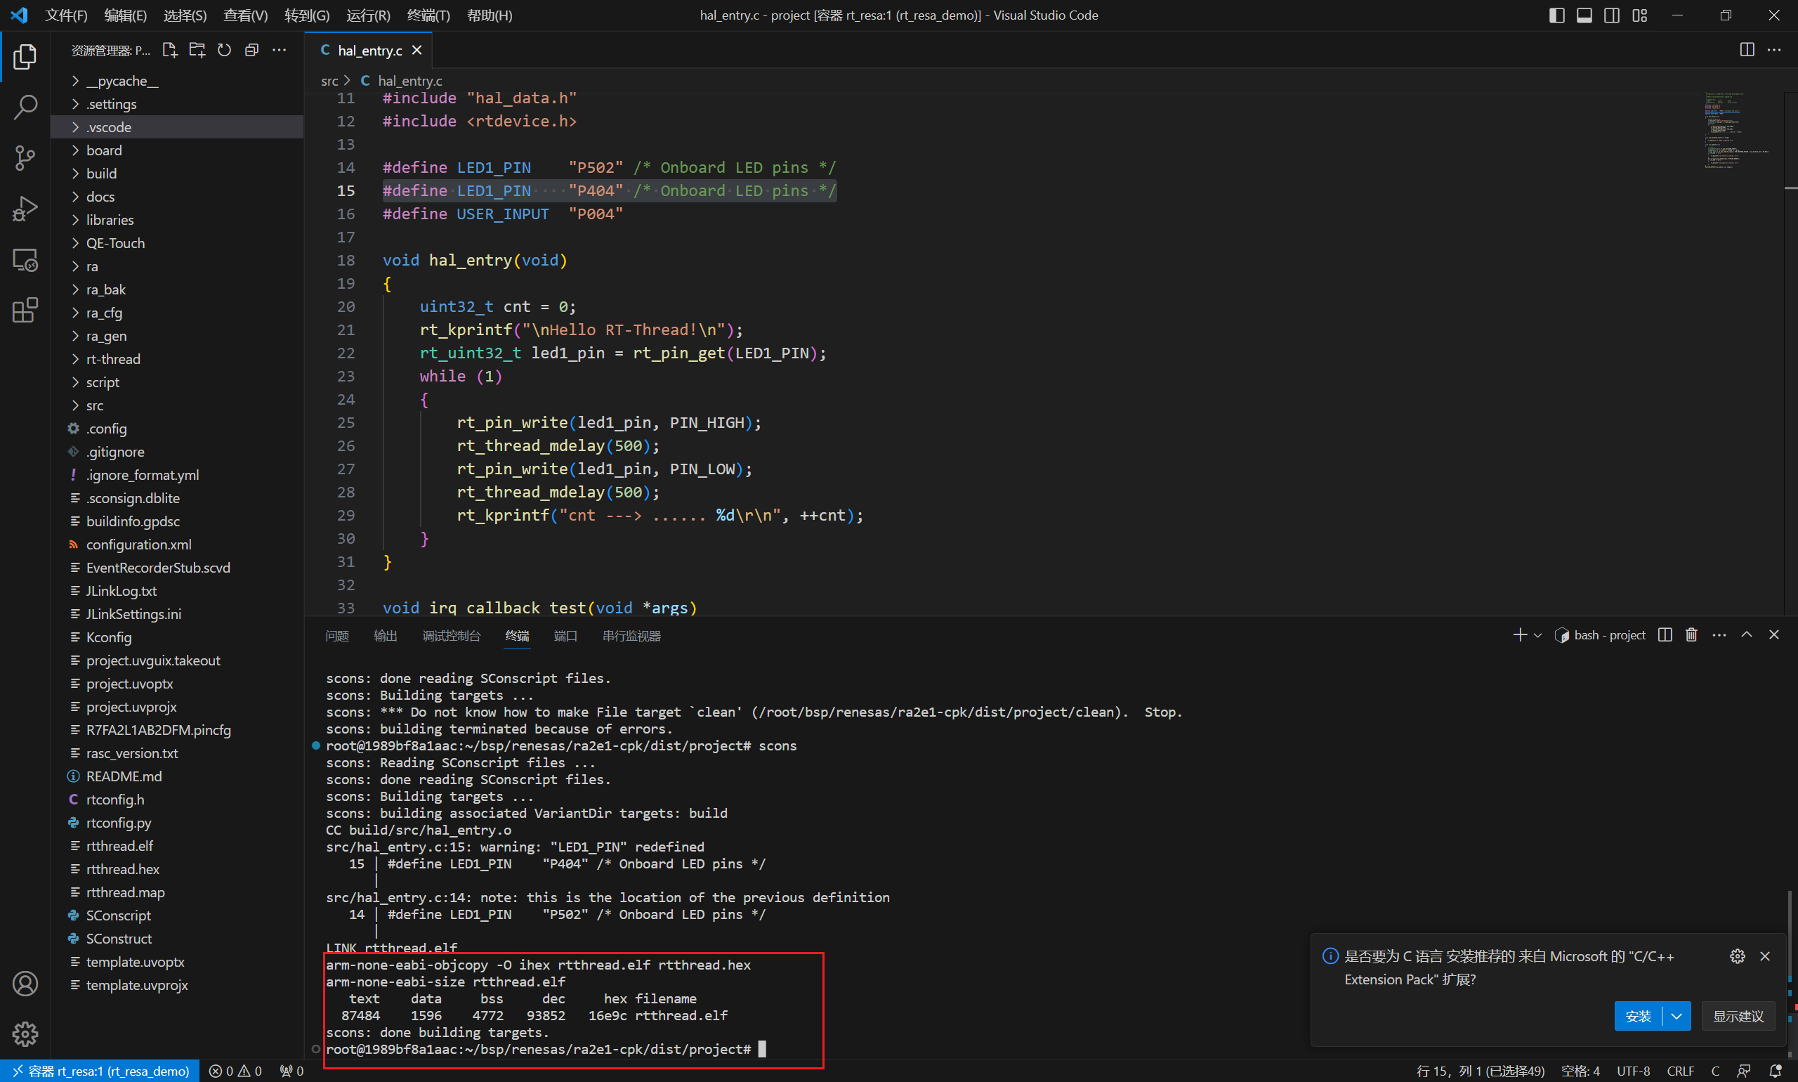Open the Run and Debug view icon
Screen dimensions: 1798x1082
(25, 209)
